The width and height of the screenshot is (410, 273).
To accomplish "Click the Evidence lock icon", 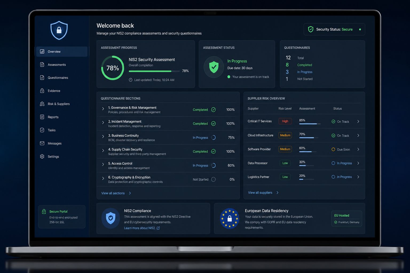I will pos(42,91).
